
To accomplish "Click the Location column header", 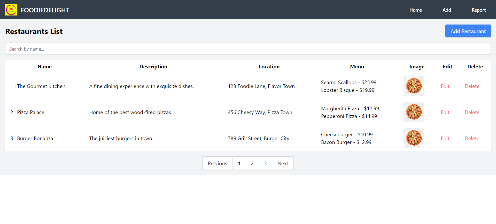I will pos(269,67).
